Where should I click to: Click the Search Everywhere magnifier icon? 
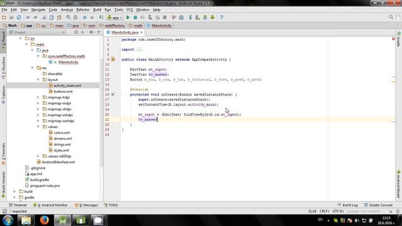click(x=391, y=17)
